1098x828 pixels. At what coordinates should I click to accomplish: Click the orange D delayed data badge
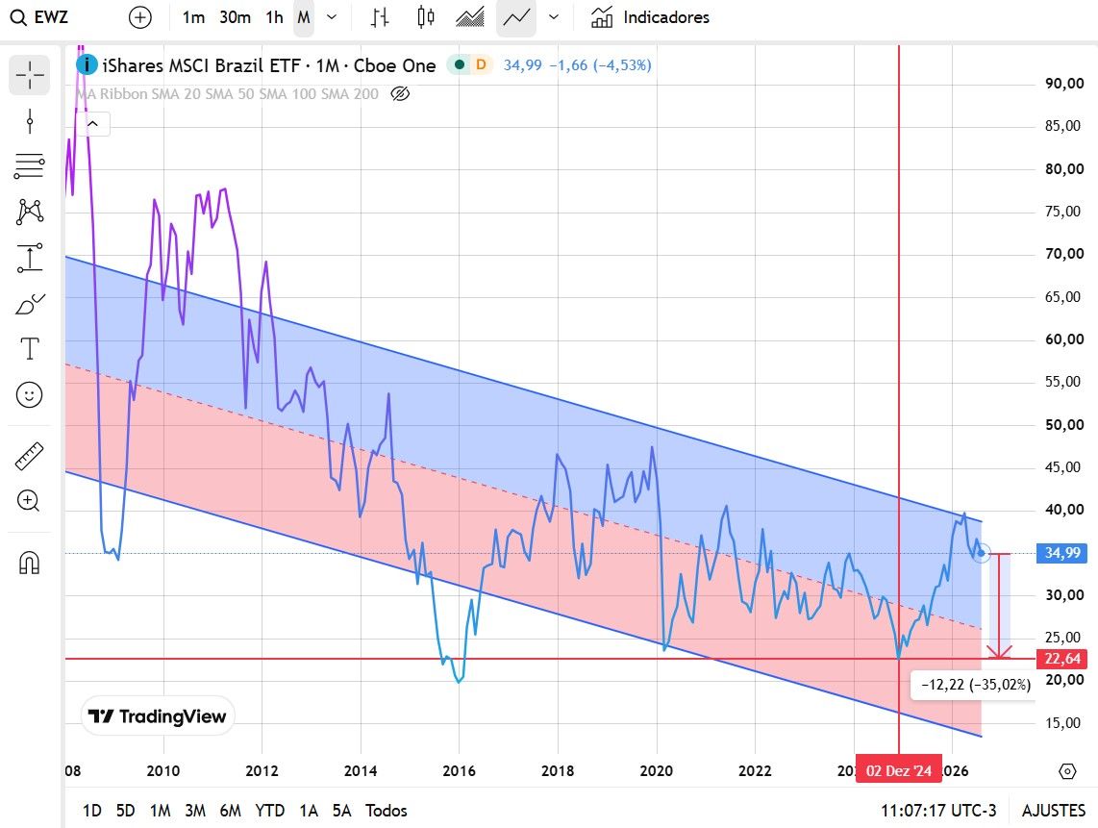[481, 65]
